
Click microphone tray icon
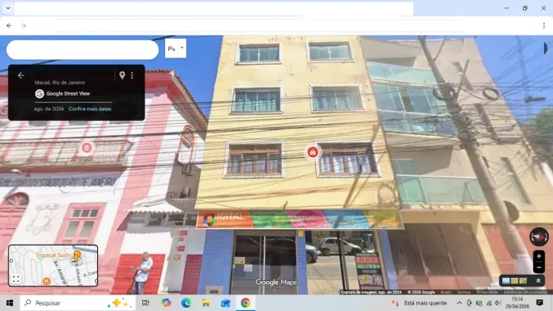click(469, 303)
